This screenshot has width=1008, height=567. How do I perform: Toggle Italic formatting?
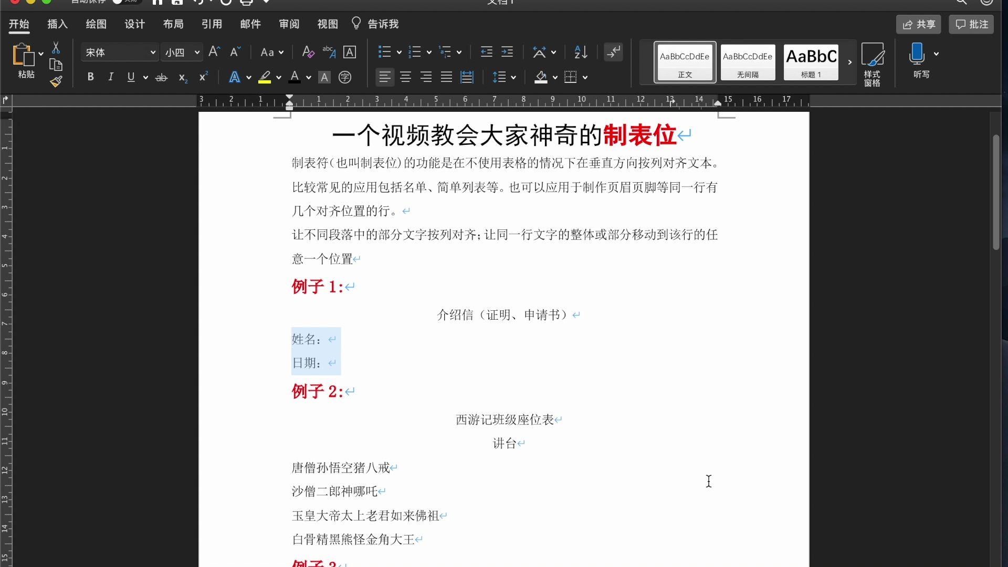[x=111, y=77]
